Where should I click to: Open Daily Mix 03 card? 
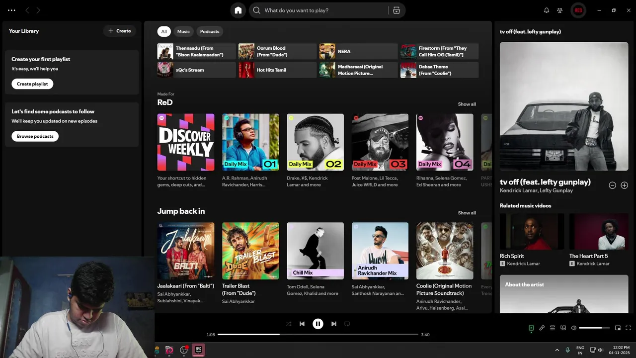click(x=380, y=151)
